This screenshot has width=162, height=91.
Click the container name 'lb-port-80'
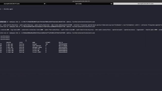point(36,51)
